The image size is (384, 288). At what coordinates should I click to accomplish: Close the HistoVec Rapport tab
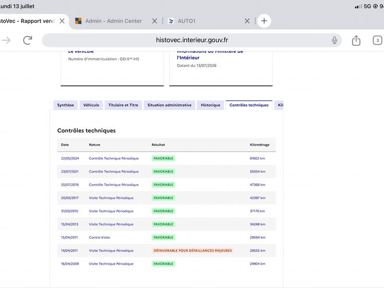[62, 21]
